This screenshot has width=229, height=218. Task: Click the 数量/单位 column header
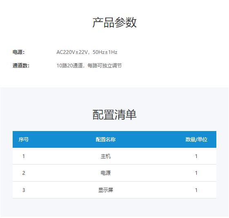click(196, 140)
